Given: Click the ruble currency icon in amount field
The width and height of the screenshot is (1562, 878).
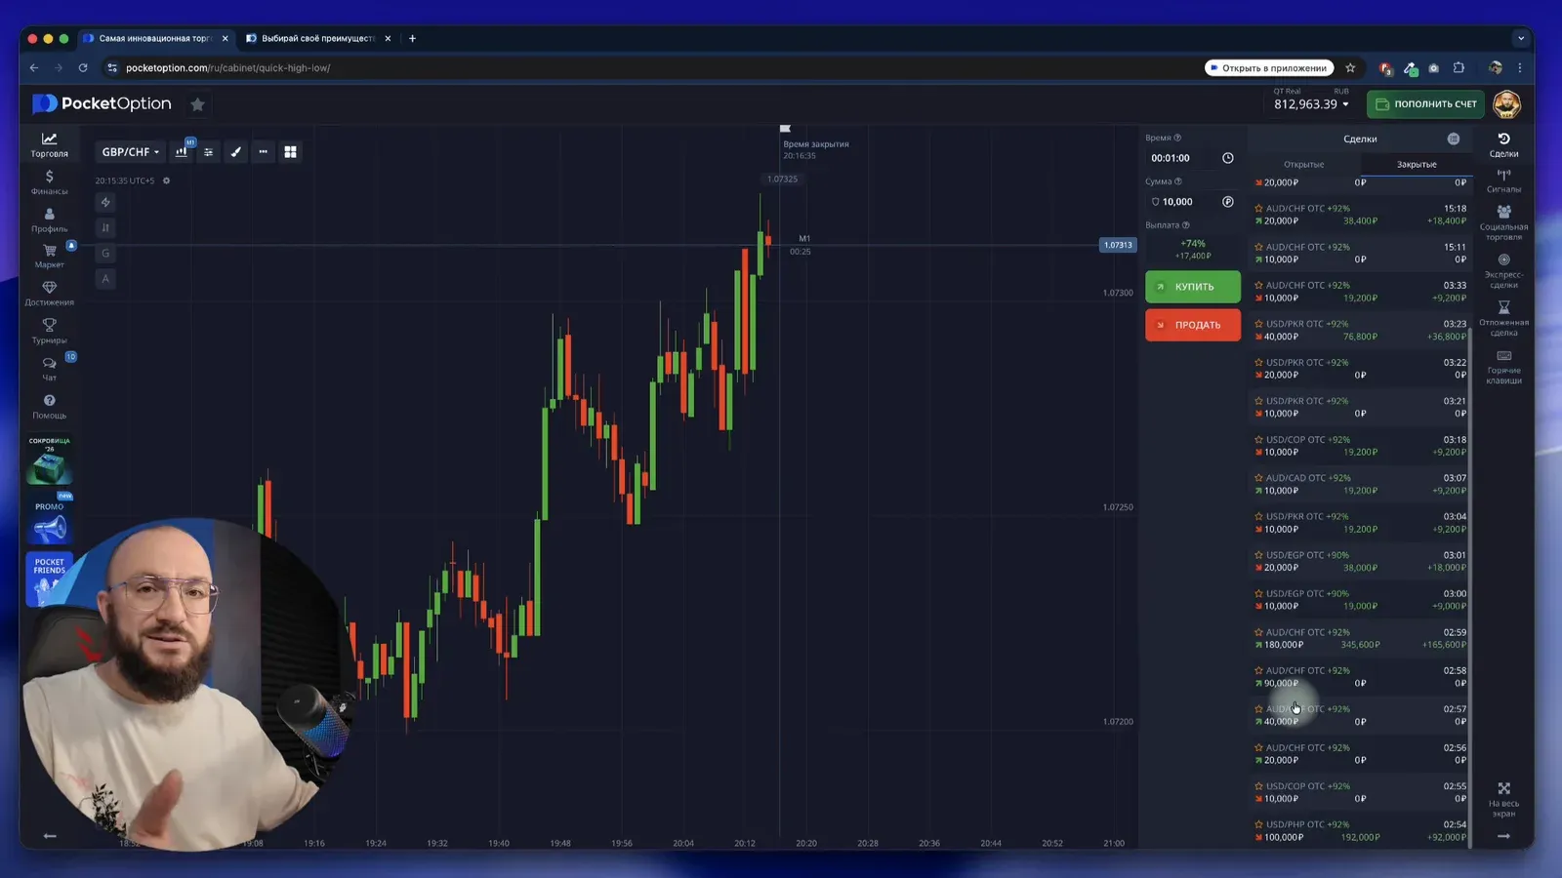Looking at the screenshot, I should [x=1227, y=202].
